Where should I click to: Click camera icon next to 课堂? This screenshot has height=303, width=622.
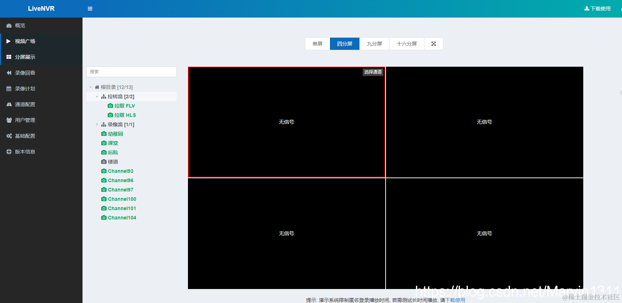(104, 143)
